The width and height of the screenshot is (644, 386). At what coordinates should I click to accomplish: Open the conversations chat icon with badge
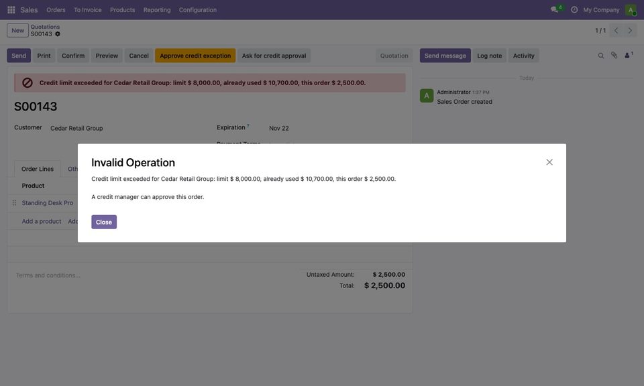[557, 9]
